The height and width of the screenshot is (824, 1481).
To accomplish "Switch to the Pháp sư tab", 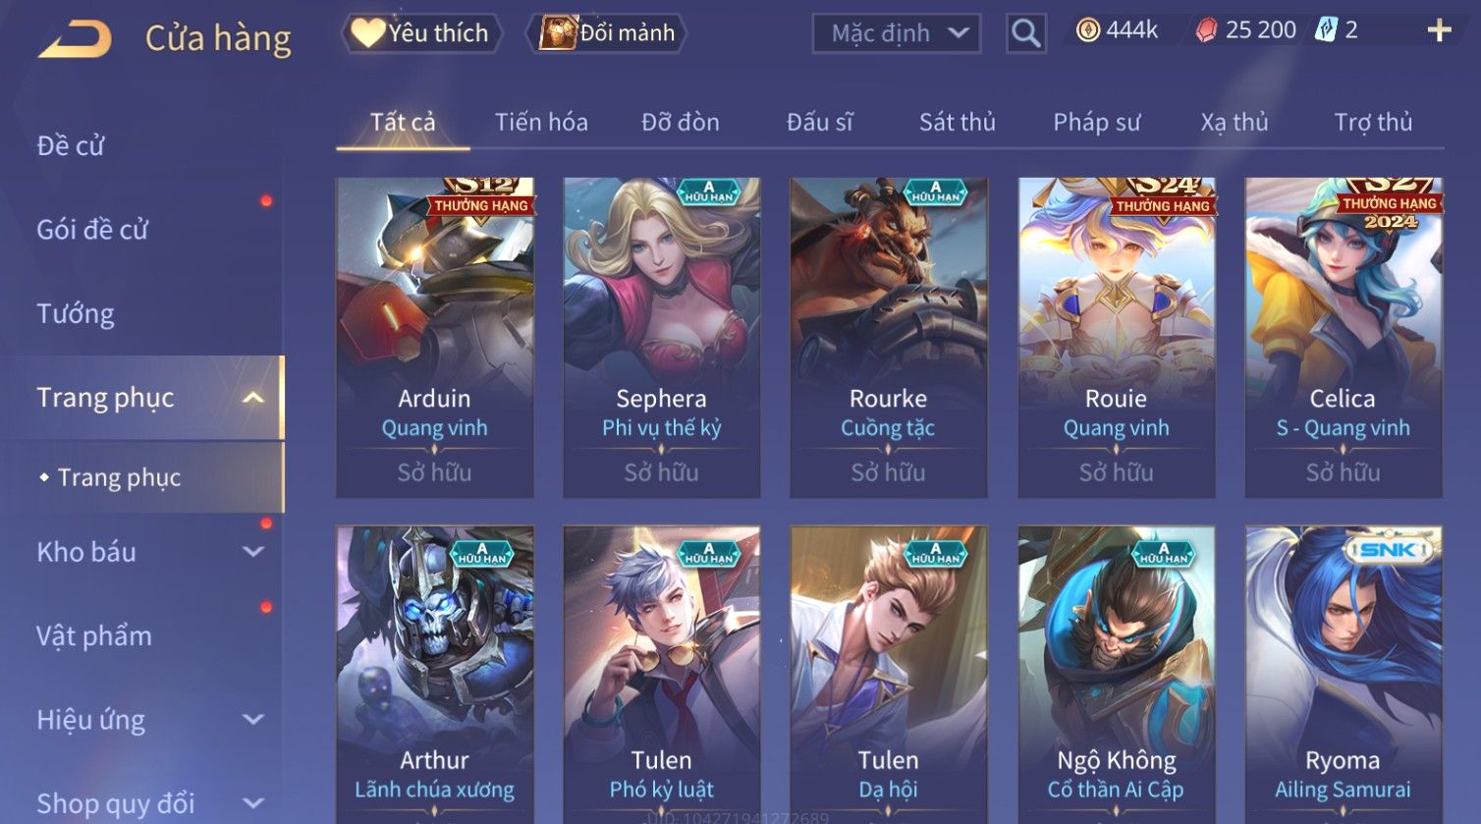I will pyautogui.click(x=1097, y=122).
